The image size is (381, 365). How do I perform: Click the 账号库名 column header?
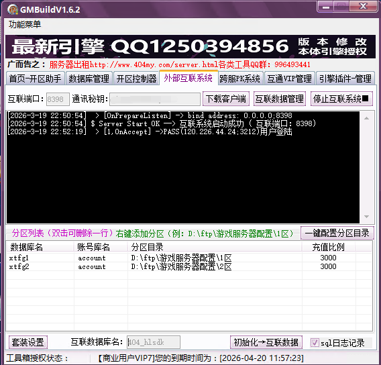point(101,247)
